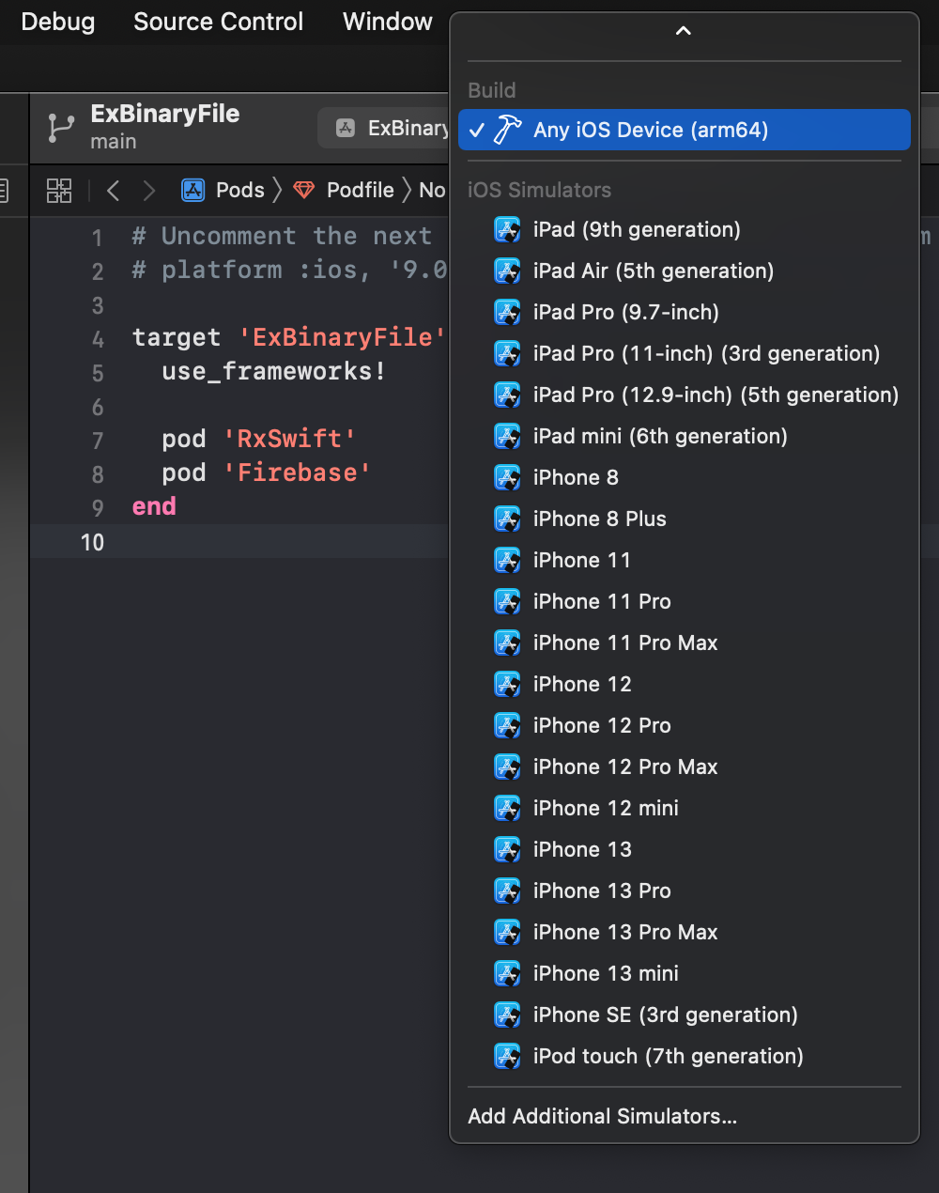
Task: Click the hammer icon next to Any iOS Device
Action: pos(508,130)
